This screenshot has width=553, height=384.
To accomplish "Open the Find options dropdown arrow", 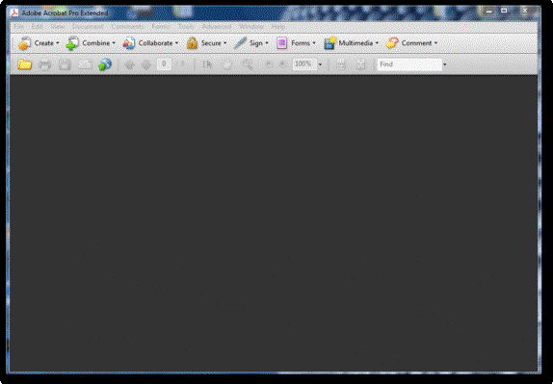I will [444, 64].
